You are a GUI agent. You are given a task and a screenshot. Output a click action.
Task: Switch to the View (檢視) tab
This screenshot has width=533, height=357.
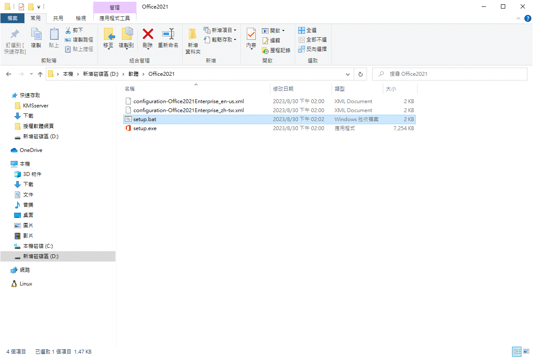[x=81, y=18]
